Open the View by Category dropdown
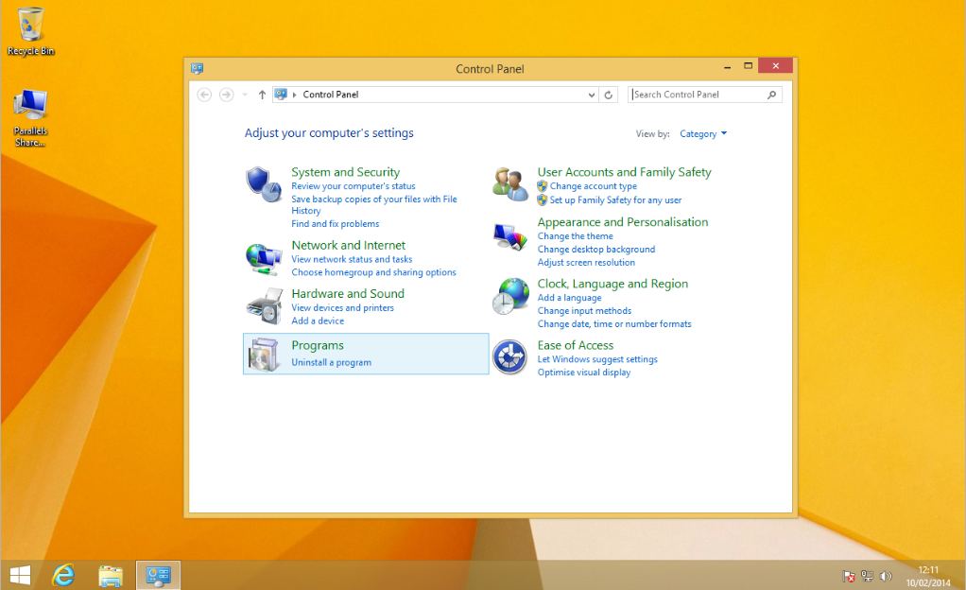Image resolution: width=966 pixels, height=590 pixels. [703, 133]
